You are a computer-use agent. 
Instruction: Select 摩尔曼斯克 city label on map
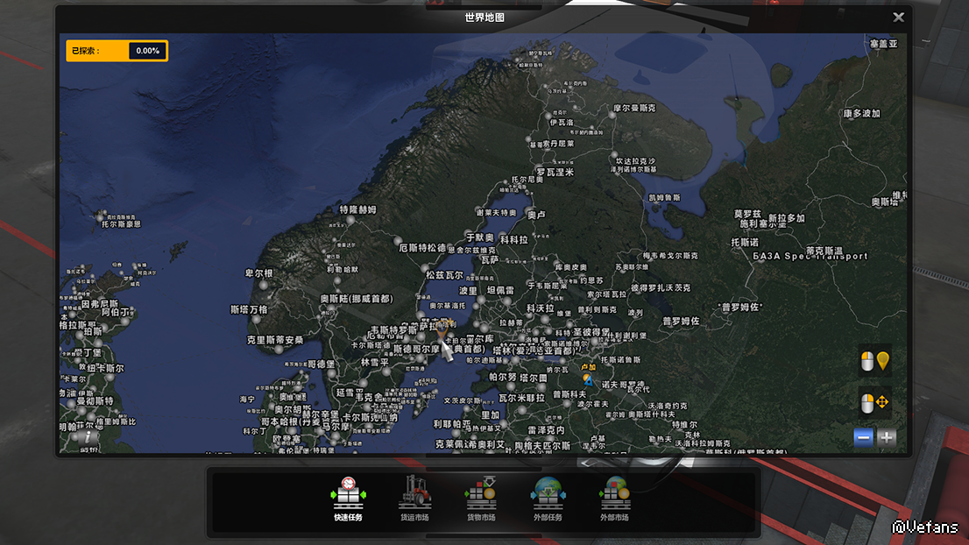[x=634, y=108]
